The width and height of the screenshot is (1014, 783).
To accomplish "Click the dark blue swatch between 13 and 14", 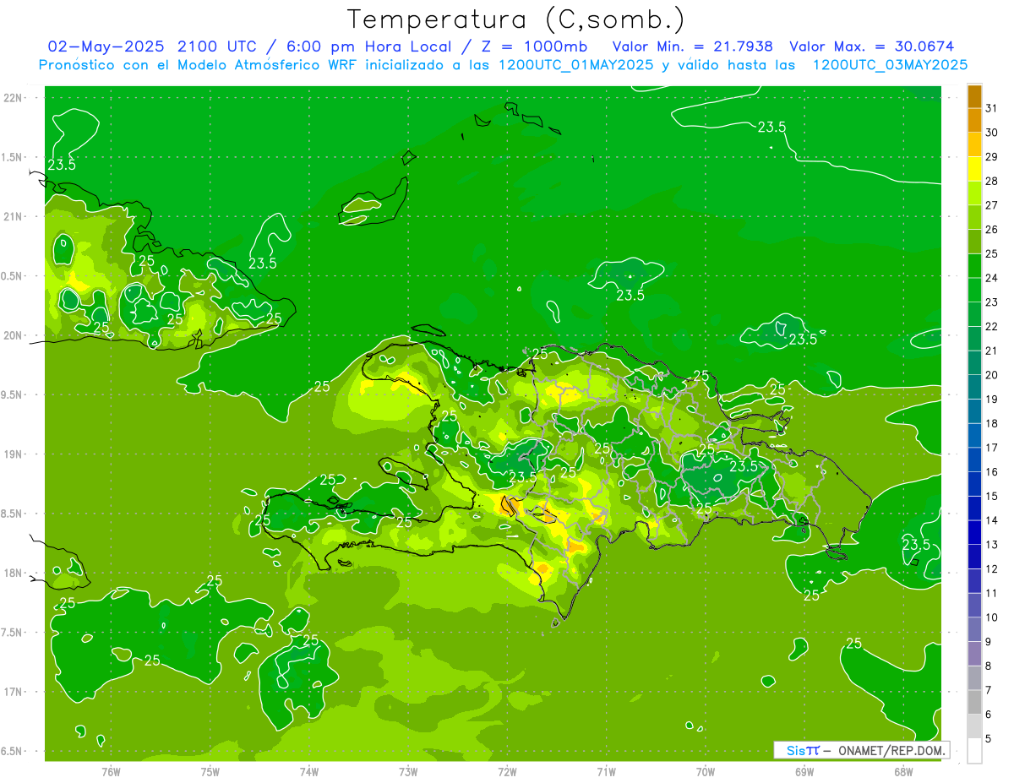I will pos(974,532).
